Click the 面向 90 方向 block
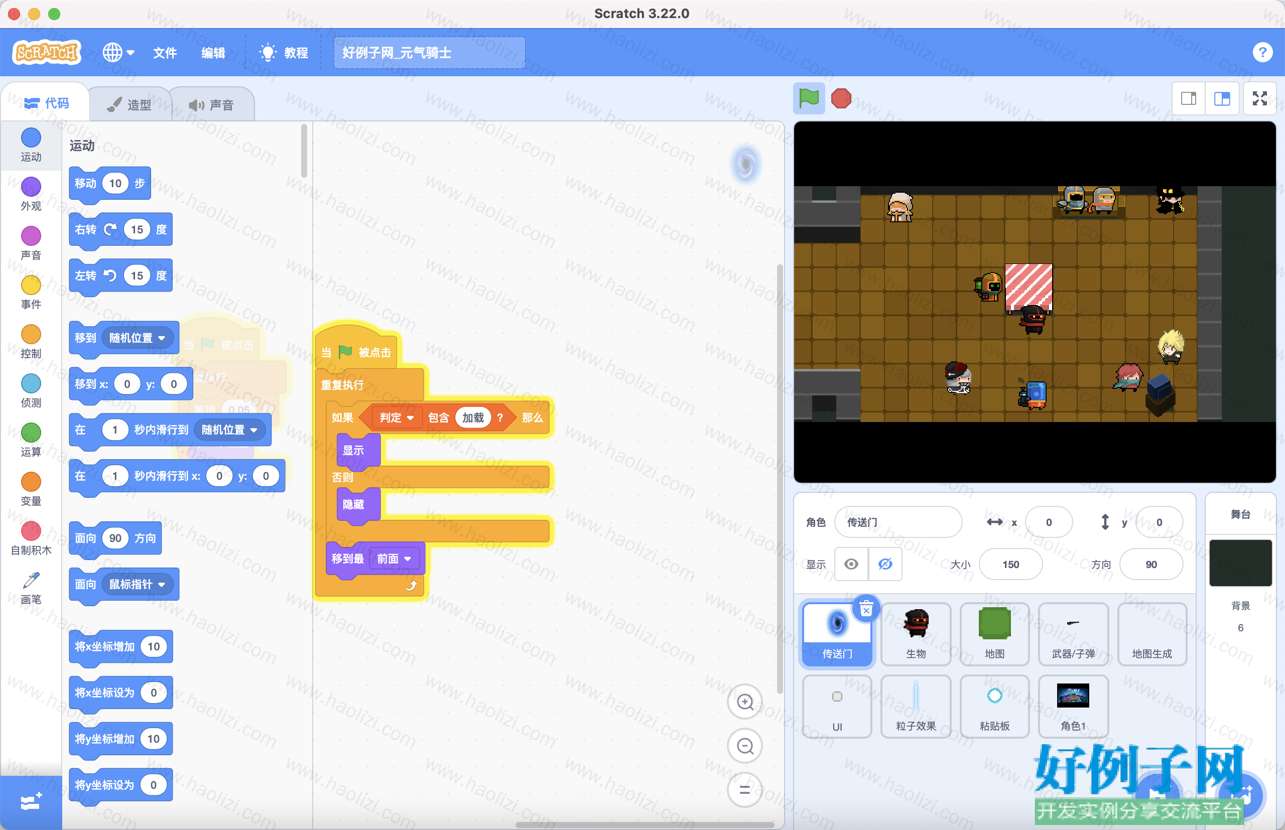1285x830 pixels. [115, 538]
